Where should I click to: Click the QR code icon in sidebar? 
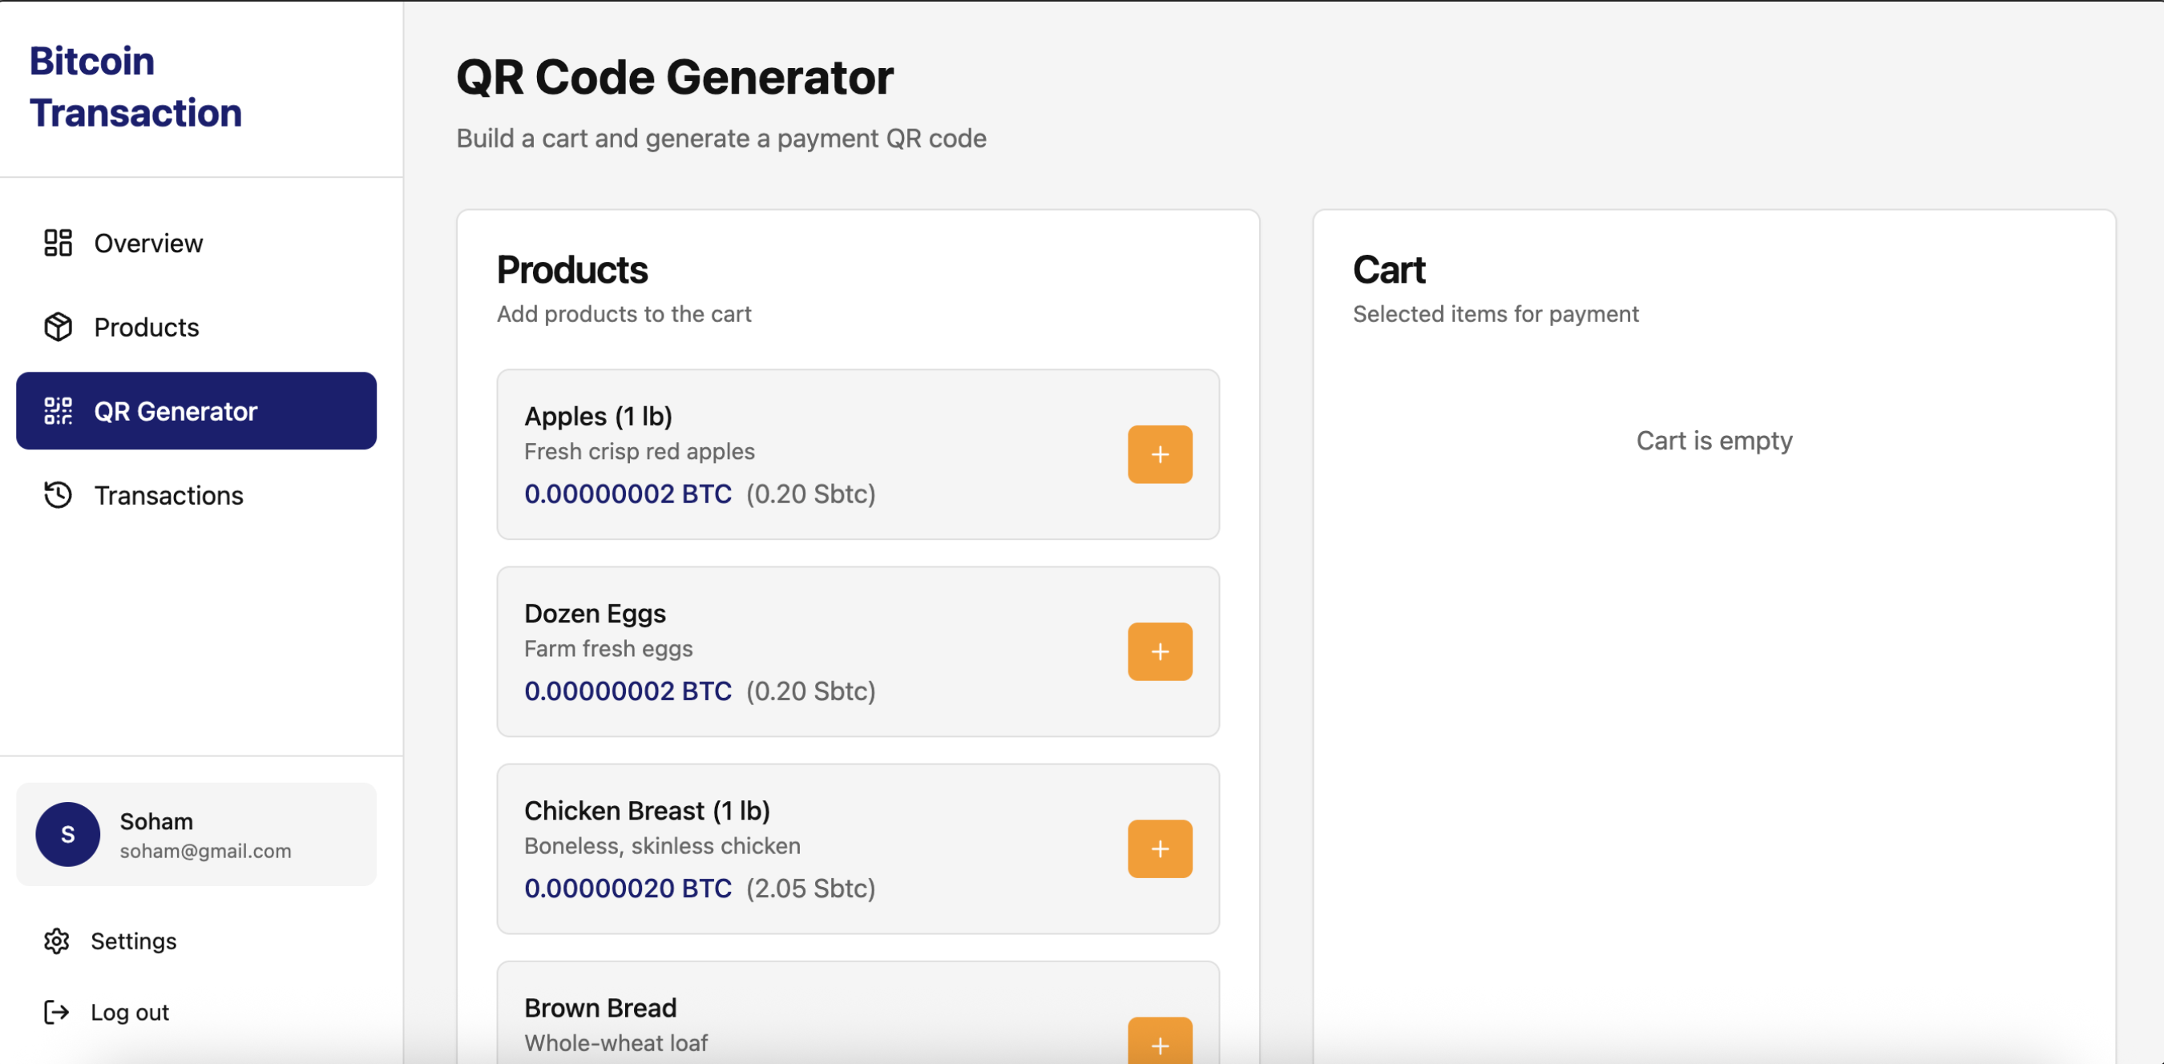tap(58, 411)
